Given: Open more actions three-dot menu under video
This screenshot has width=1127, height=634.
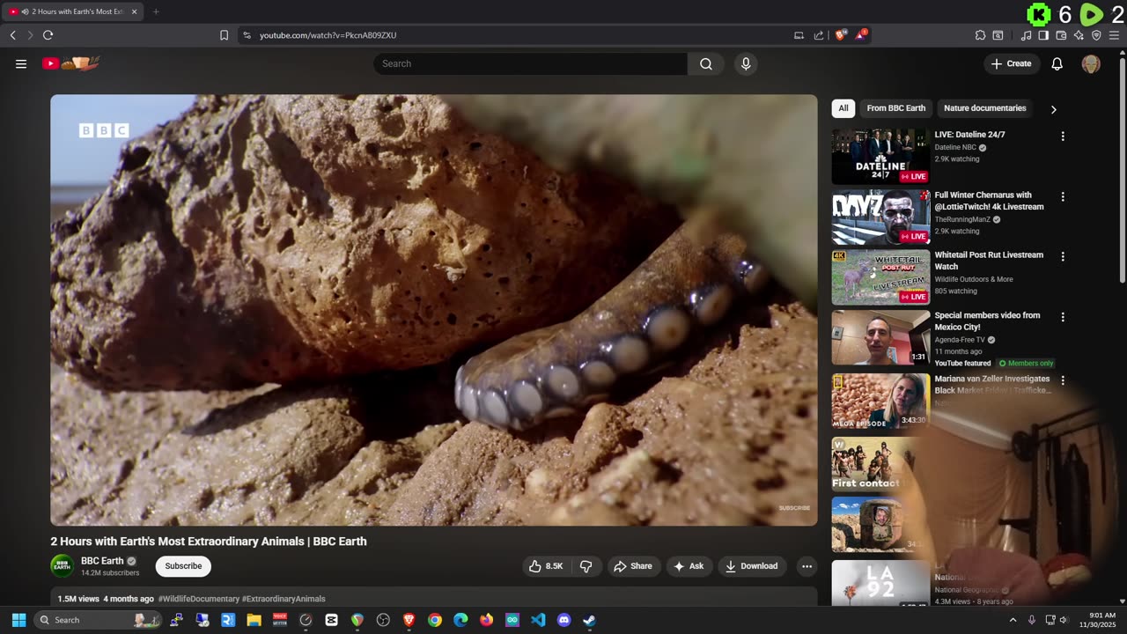Looking at the screenshot, I should click(807, 566).
